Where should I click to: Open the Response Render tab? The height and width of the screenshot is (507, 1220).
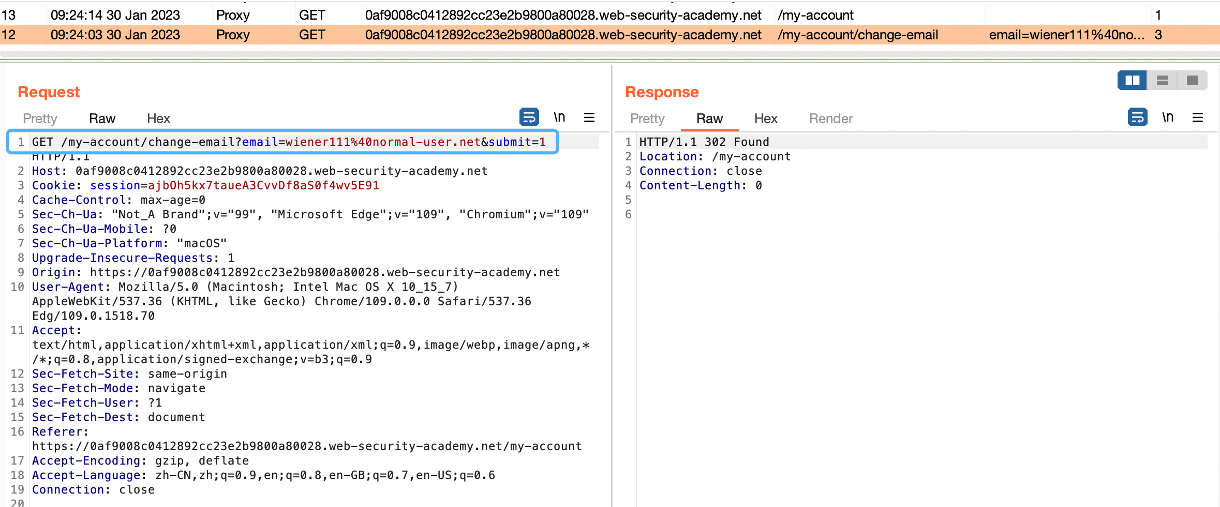[831, 118]
